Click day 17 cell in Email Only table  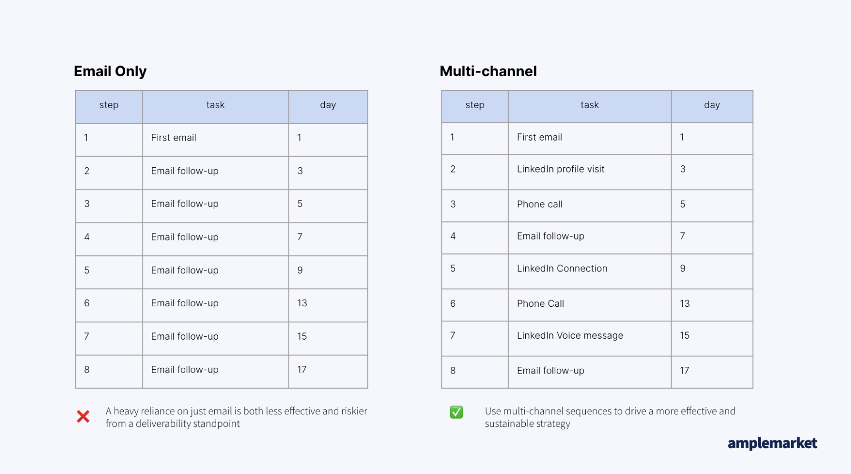pos(328,372)
